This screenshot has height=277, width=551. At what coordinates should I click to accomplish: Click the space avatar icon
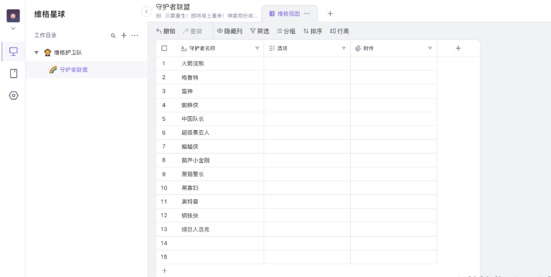click(13, 16)
